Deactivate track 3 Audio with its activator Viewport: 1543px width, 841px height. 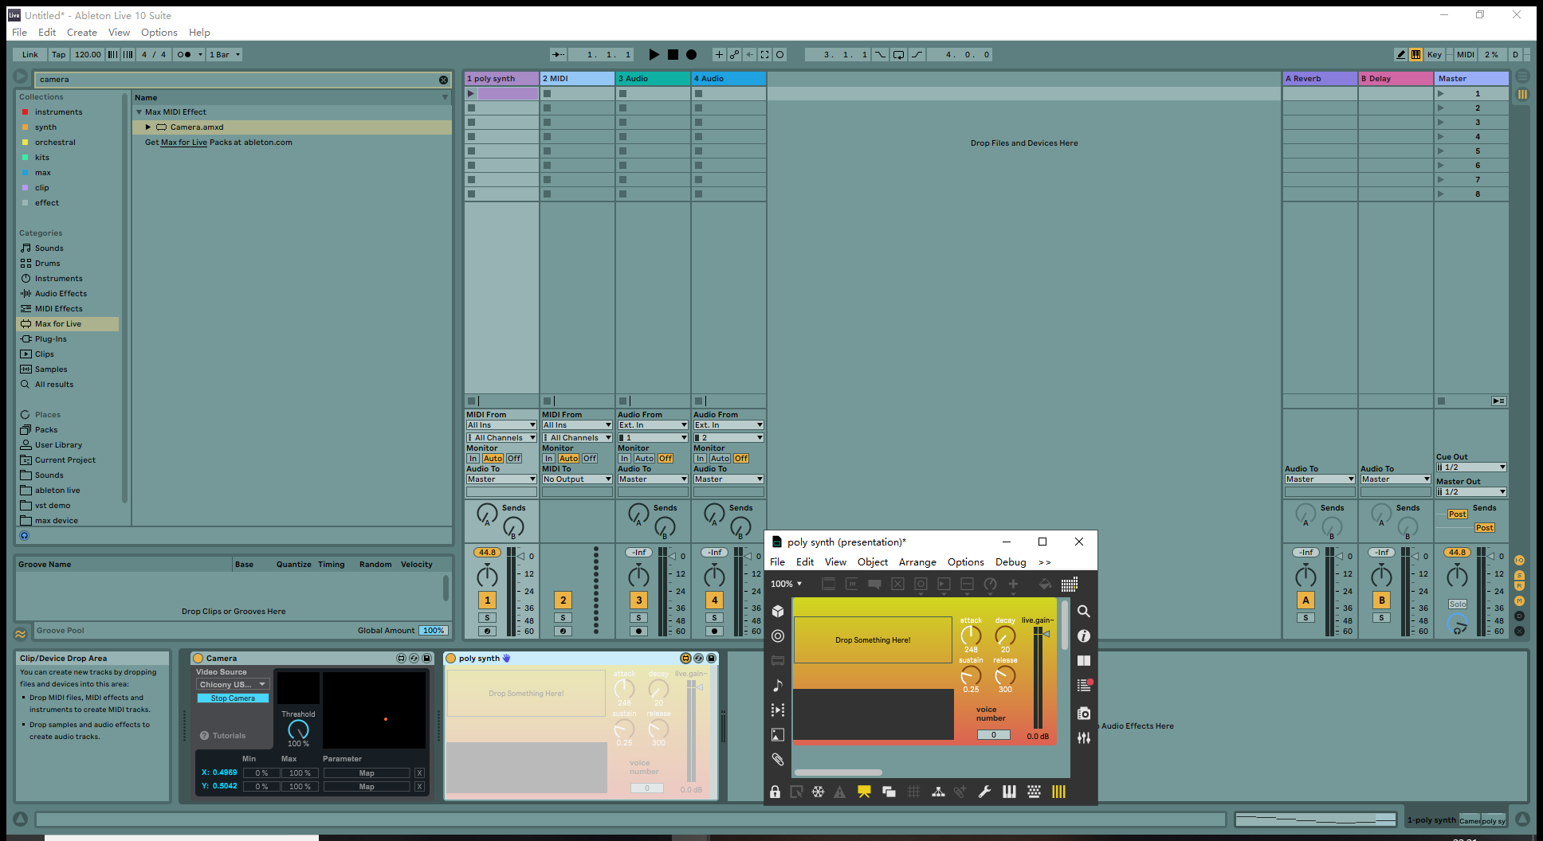638,600
